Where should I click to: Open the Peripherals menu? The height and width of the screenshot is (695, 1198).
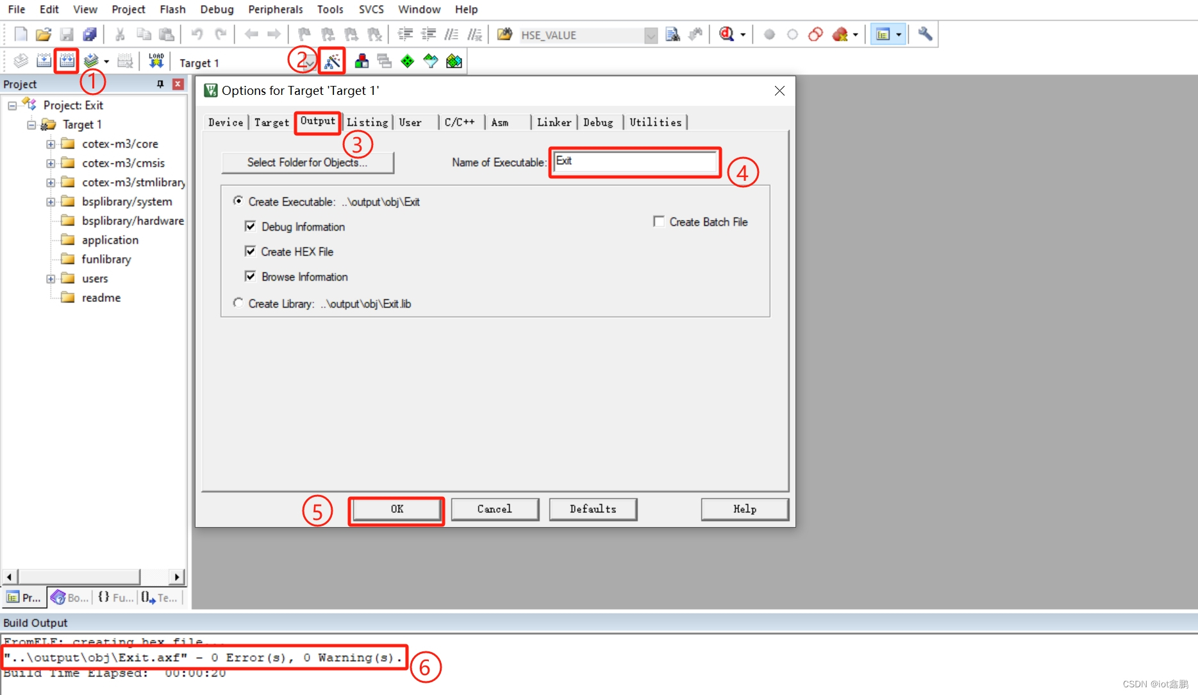pyautogui.click(x=275, y=9)
